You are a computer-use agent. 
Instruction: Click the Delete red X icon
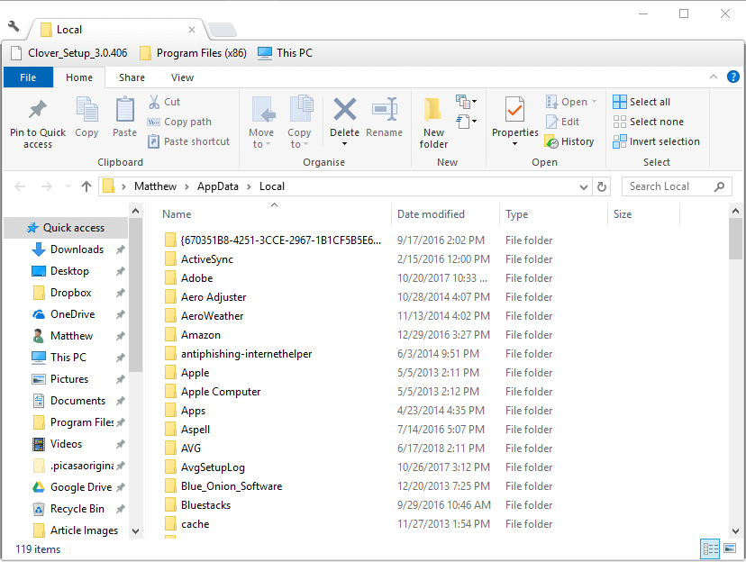coord(345,109)
